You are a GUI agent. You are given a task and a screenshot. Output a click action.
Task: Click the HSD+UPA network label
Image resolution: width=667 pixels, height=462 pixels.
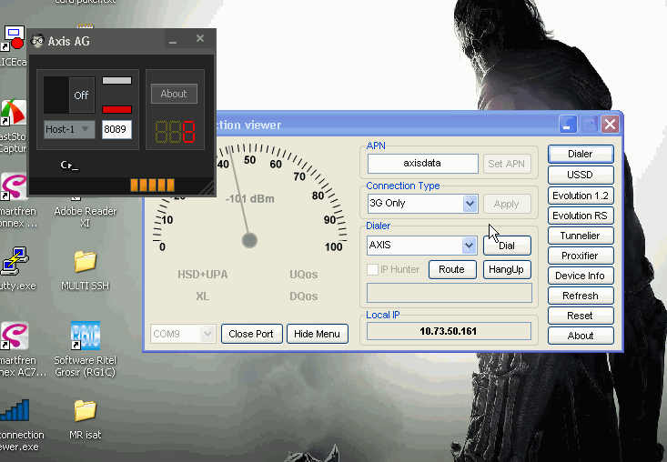click(x=203, y=275)
